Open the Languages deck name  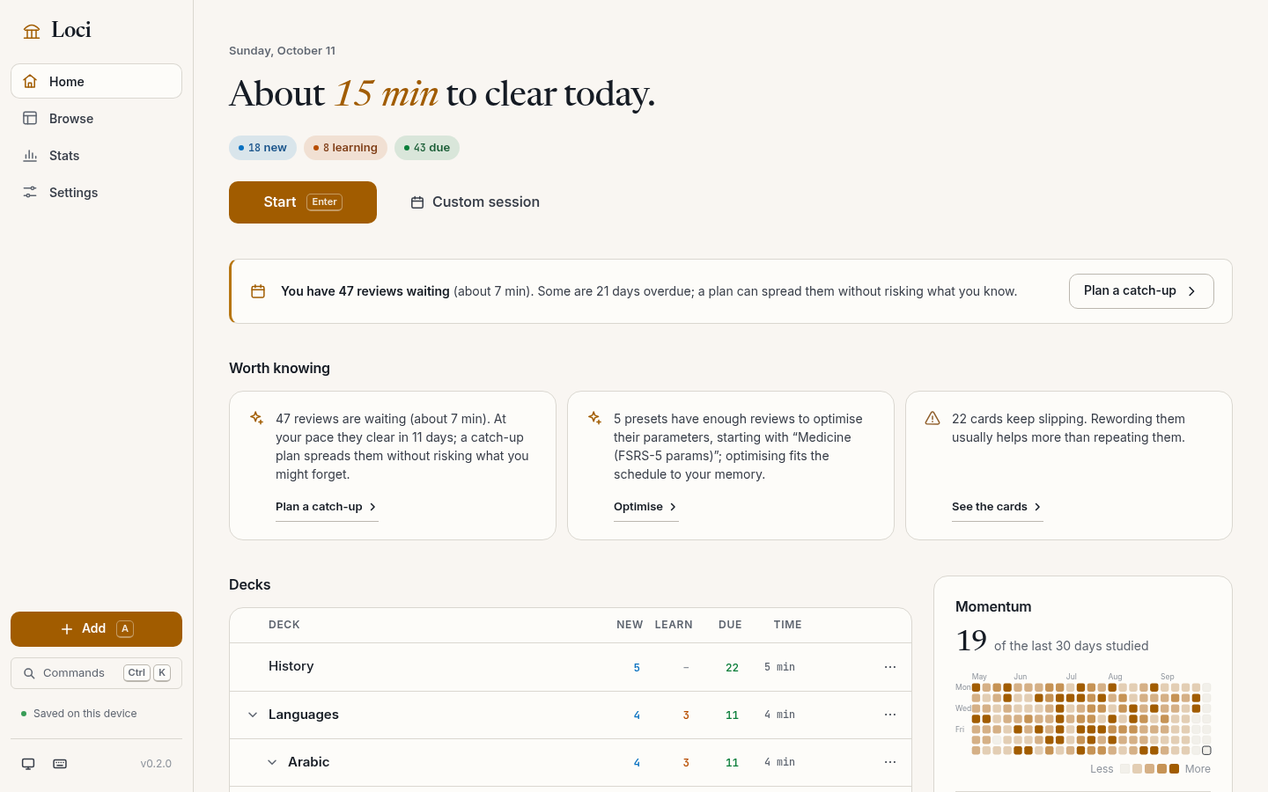click(x=304, y=715)
